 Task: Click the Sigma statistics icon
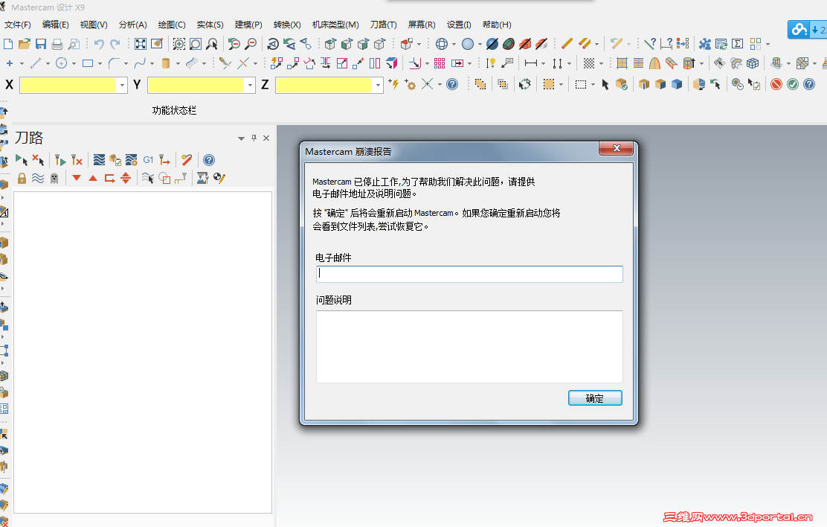[737, 44]
